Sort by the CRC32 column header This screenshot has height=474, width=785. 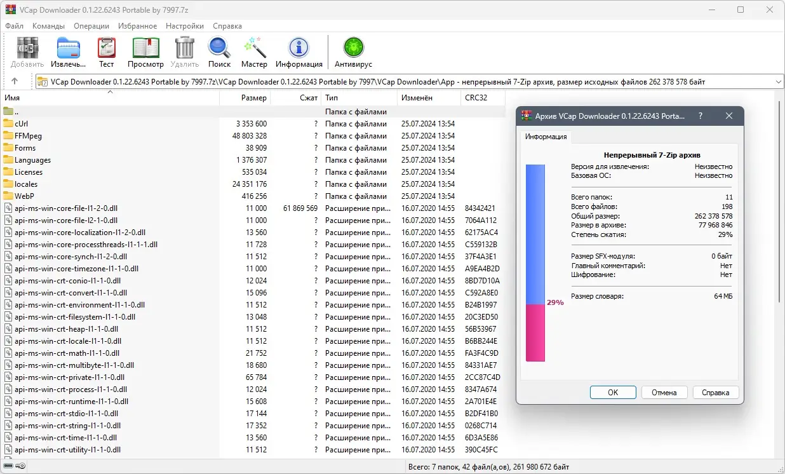click(x=483, y=98)
